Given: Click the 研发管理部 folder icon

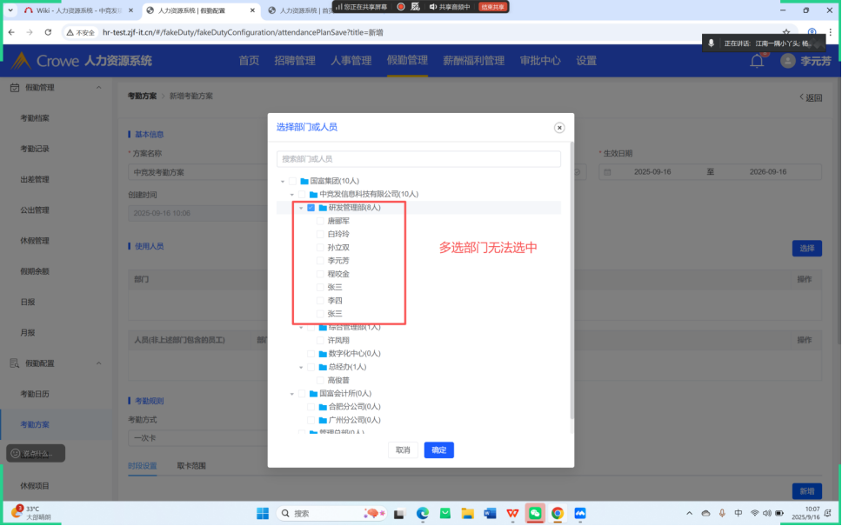Looking at the screenshot, I should (x=323, y=208).
